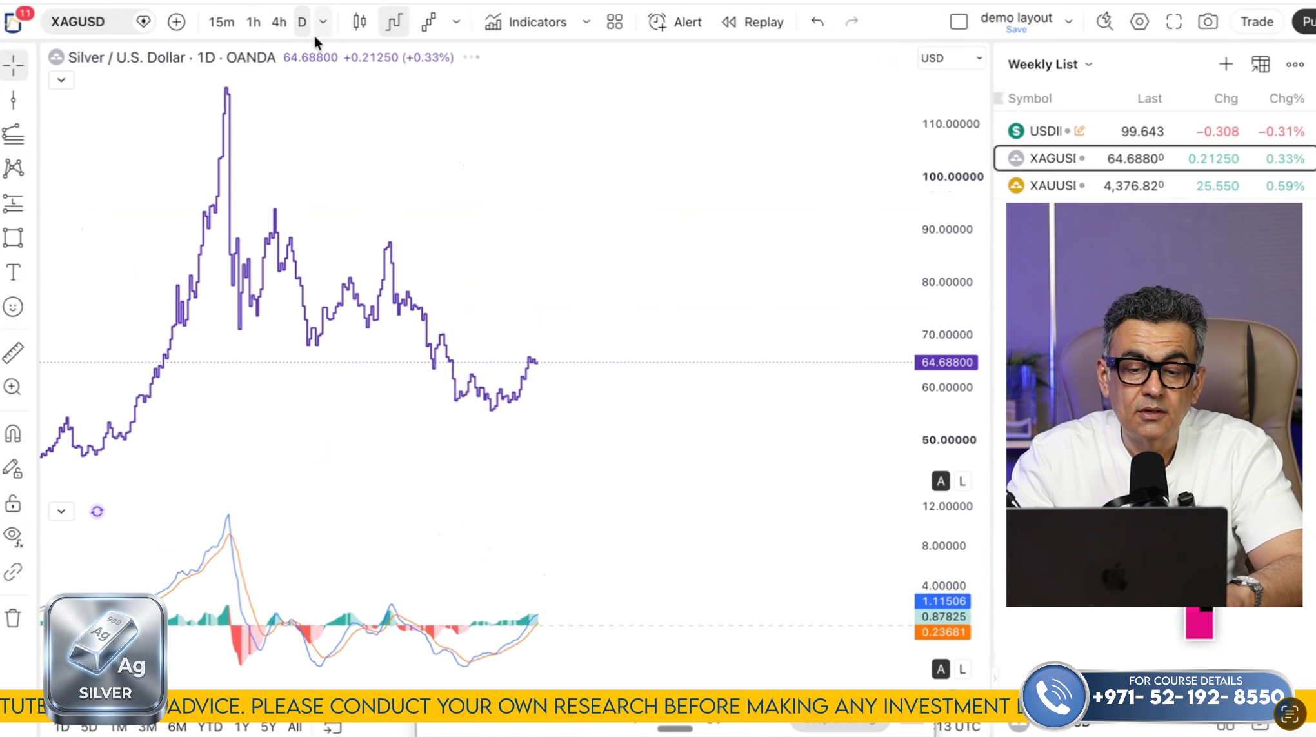1316x737 pixels.
Task: Open the chart legend more options dots
Action: [472, 57]
